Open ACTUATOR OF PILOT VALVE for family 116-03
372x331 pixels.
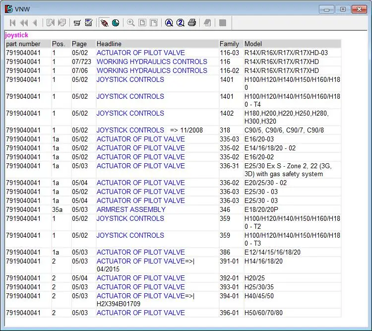point(140,53)
